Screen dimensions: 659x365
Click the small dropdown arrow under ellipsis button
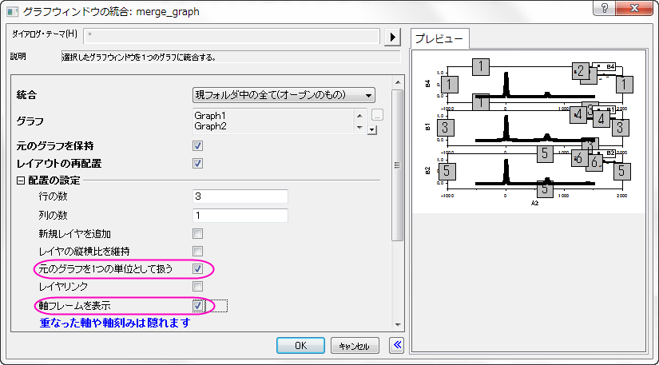(x=372, y=130)
